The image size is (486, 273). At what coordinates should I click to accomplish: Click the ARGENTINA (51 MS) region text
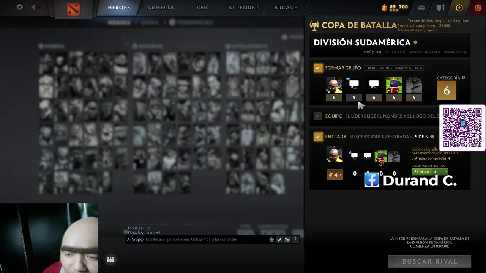point(424,52)
